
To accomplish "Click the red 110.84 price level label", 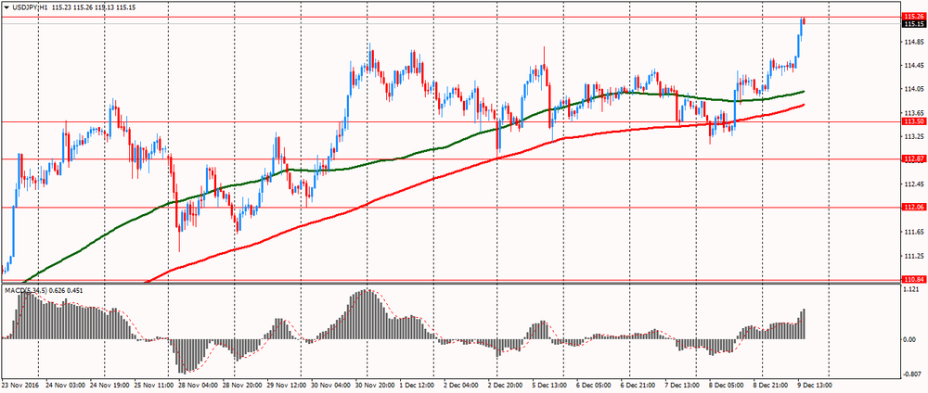I will pyautogui.click(x=914, y=280).
